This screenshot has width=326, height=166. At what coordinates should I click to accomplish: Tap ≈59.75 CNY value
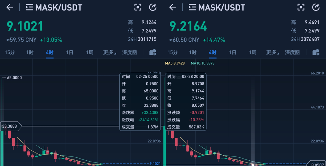(22, 40)
